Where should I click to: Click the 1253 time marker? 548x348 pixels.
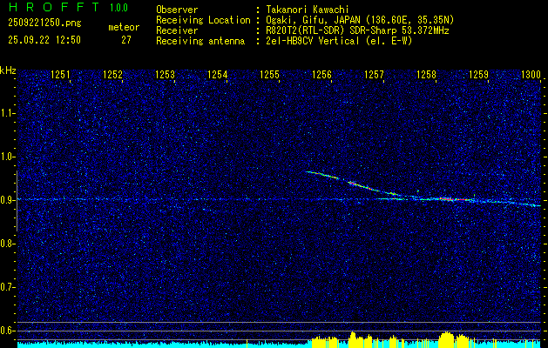tap(165, 75)
